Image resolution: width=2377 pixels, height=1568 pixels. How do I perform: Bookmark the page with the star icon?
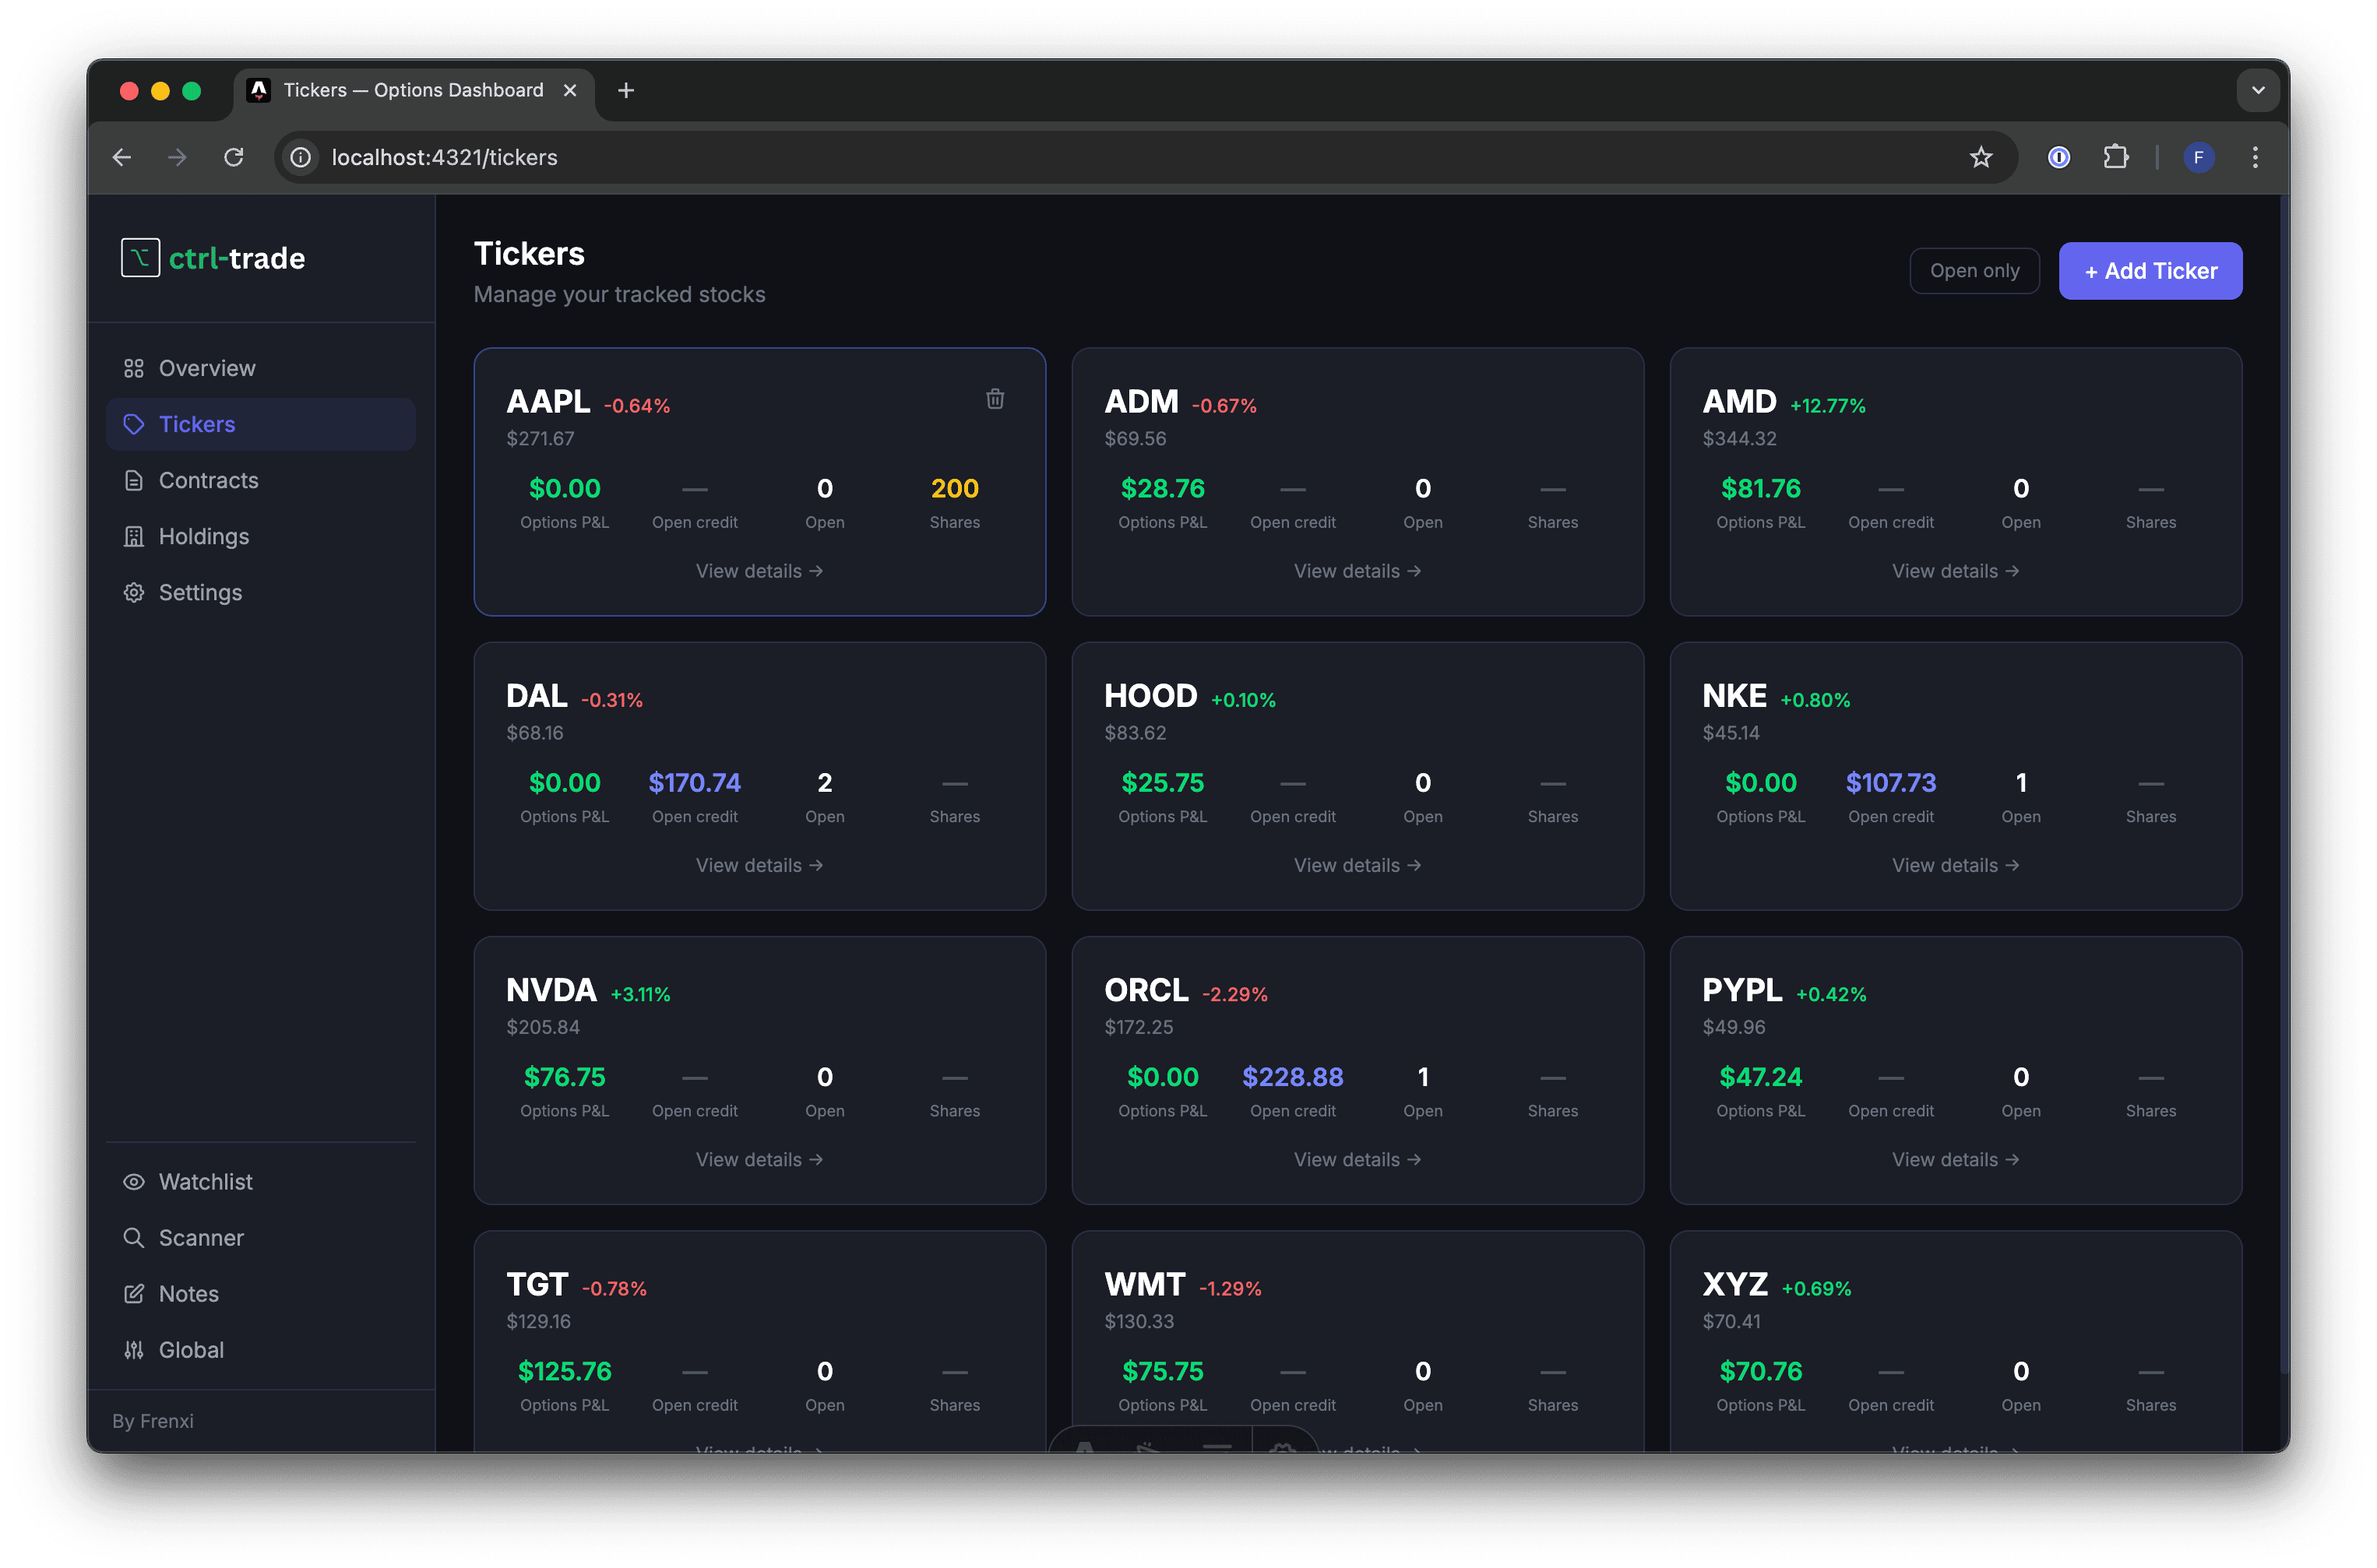pyautogui.click(x=1981, y=157)
